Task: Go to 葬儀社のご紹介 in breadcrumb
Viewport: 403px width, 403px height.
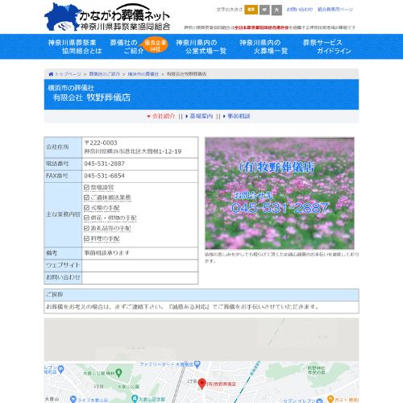Action: (104, 74)
